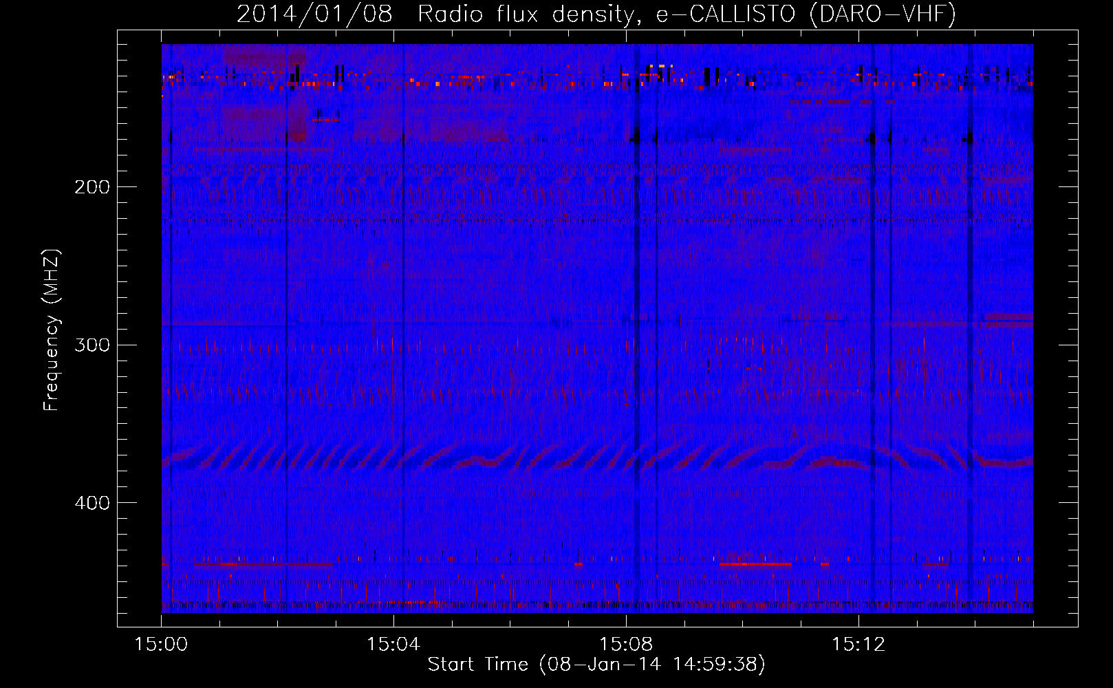Viewport: 1113px width, 688px height.
Task: Click the 200 frequency tick label
Action: (92, 187)
